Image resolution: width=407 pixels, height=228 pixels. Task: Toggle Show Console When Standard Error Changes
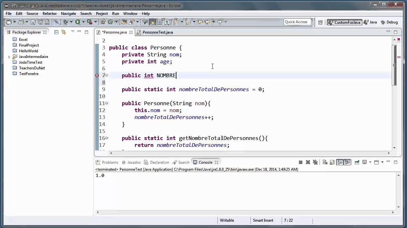point(347,162)
